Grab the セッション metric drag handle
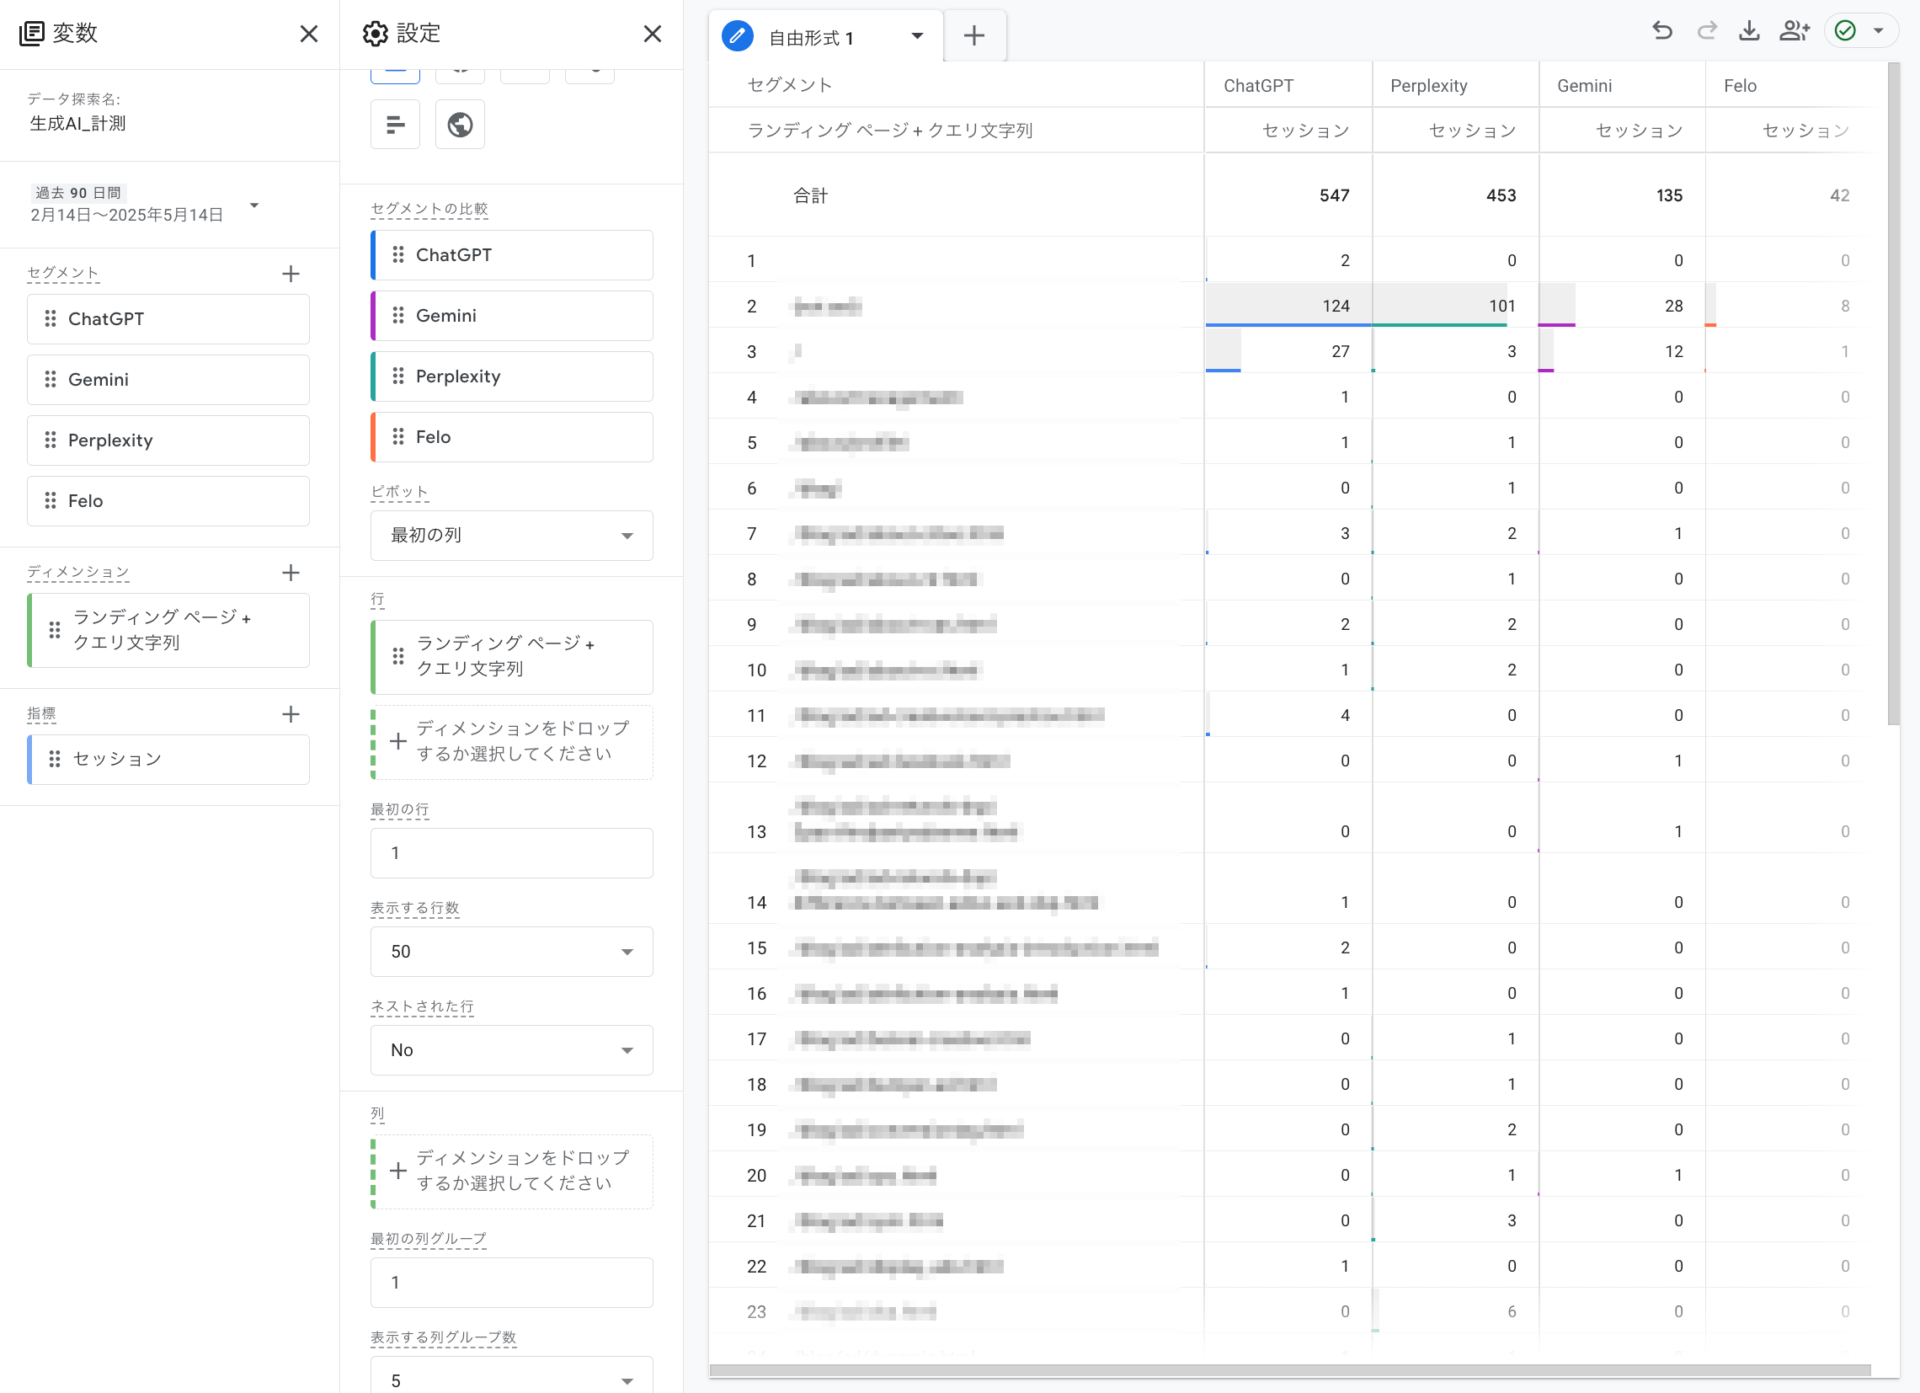 (x=54, y=759)
